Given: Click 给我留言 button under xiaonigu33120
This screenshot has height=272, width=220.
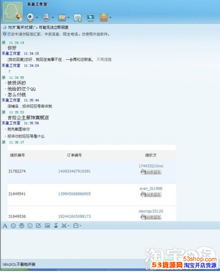Looking at the screenshot, I should [151, 217].
